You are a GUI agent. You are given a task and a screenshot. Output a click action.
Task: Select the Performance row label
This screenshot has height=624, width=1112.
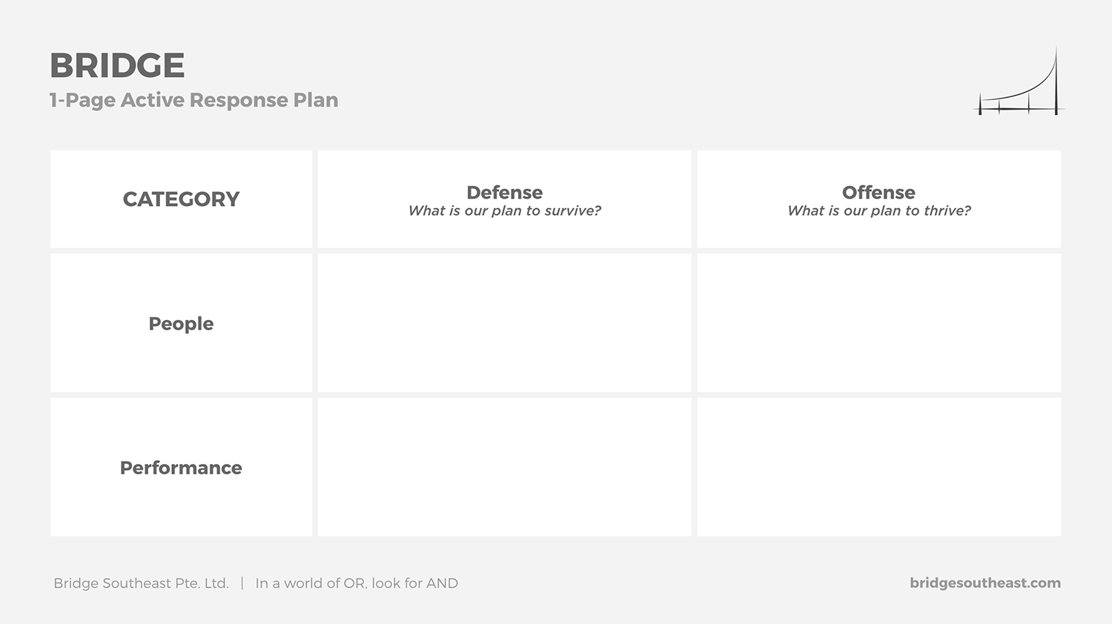coord(181,468)
